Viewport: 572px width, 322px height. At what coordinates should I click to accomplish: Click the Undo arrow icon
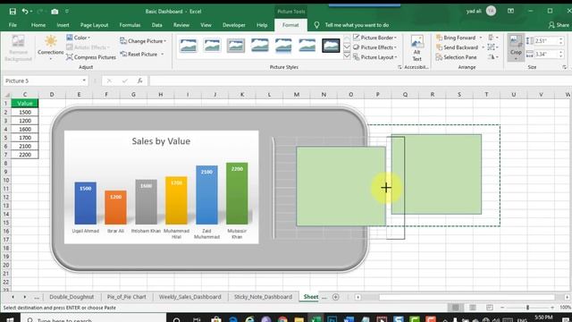coord(25,12)
